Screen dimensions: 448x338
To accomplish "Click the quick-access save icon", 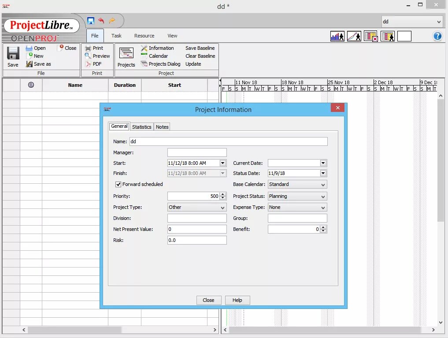I will [x=91, y=21].
